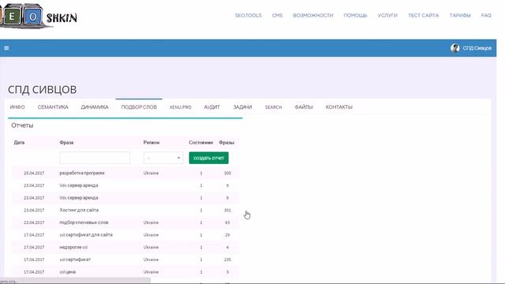Screen dimensions: 505x284
Task: Open report разработка программ
Action: (x=82, y=173)
